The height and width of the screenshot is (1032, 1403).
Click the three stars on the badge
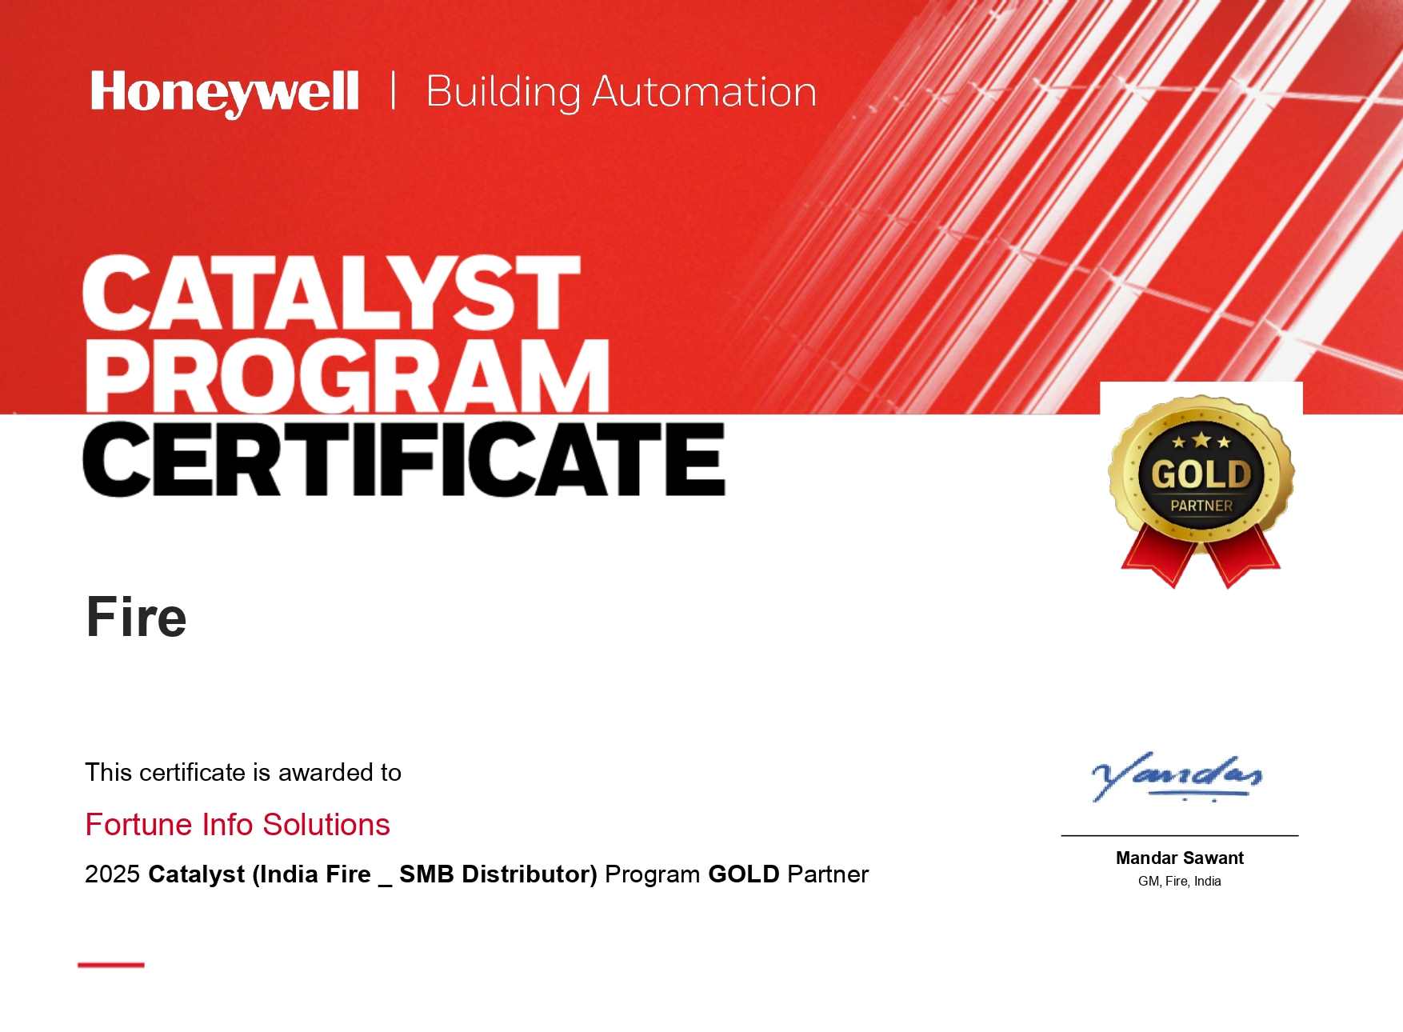pyautogui.click(x=1199, y=441)
